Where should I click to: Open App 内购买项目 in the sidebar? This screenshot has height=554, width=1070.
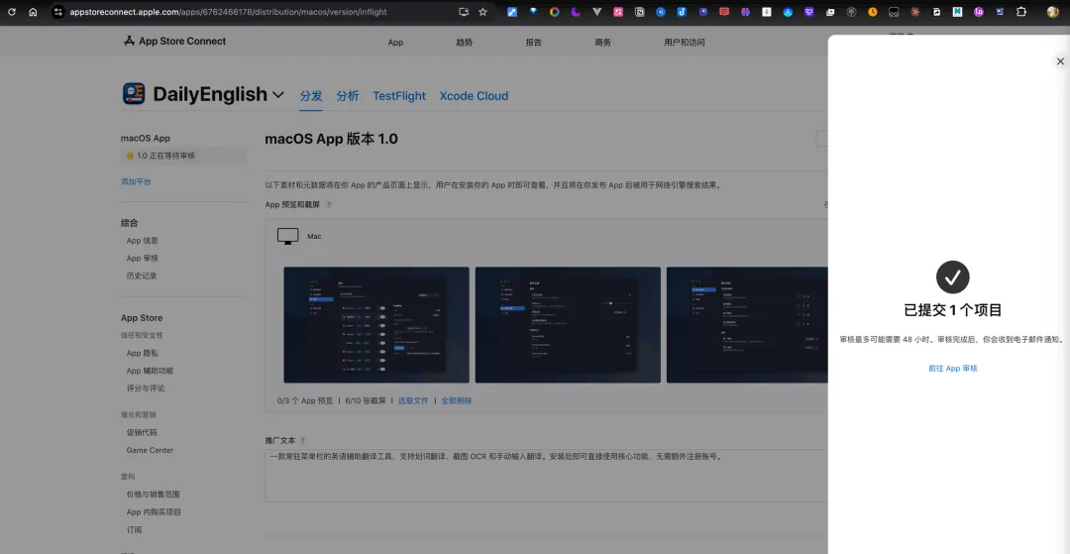coord(155,511)
